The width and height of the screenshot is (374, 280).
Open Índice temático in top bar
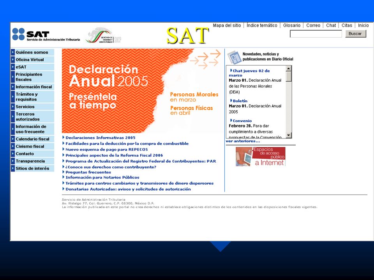[262, 25]
